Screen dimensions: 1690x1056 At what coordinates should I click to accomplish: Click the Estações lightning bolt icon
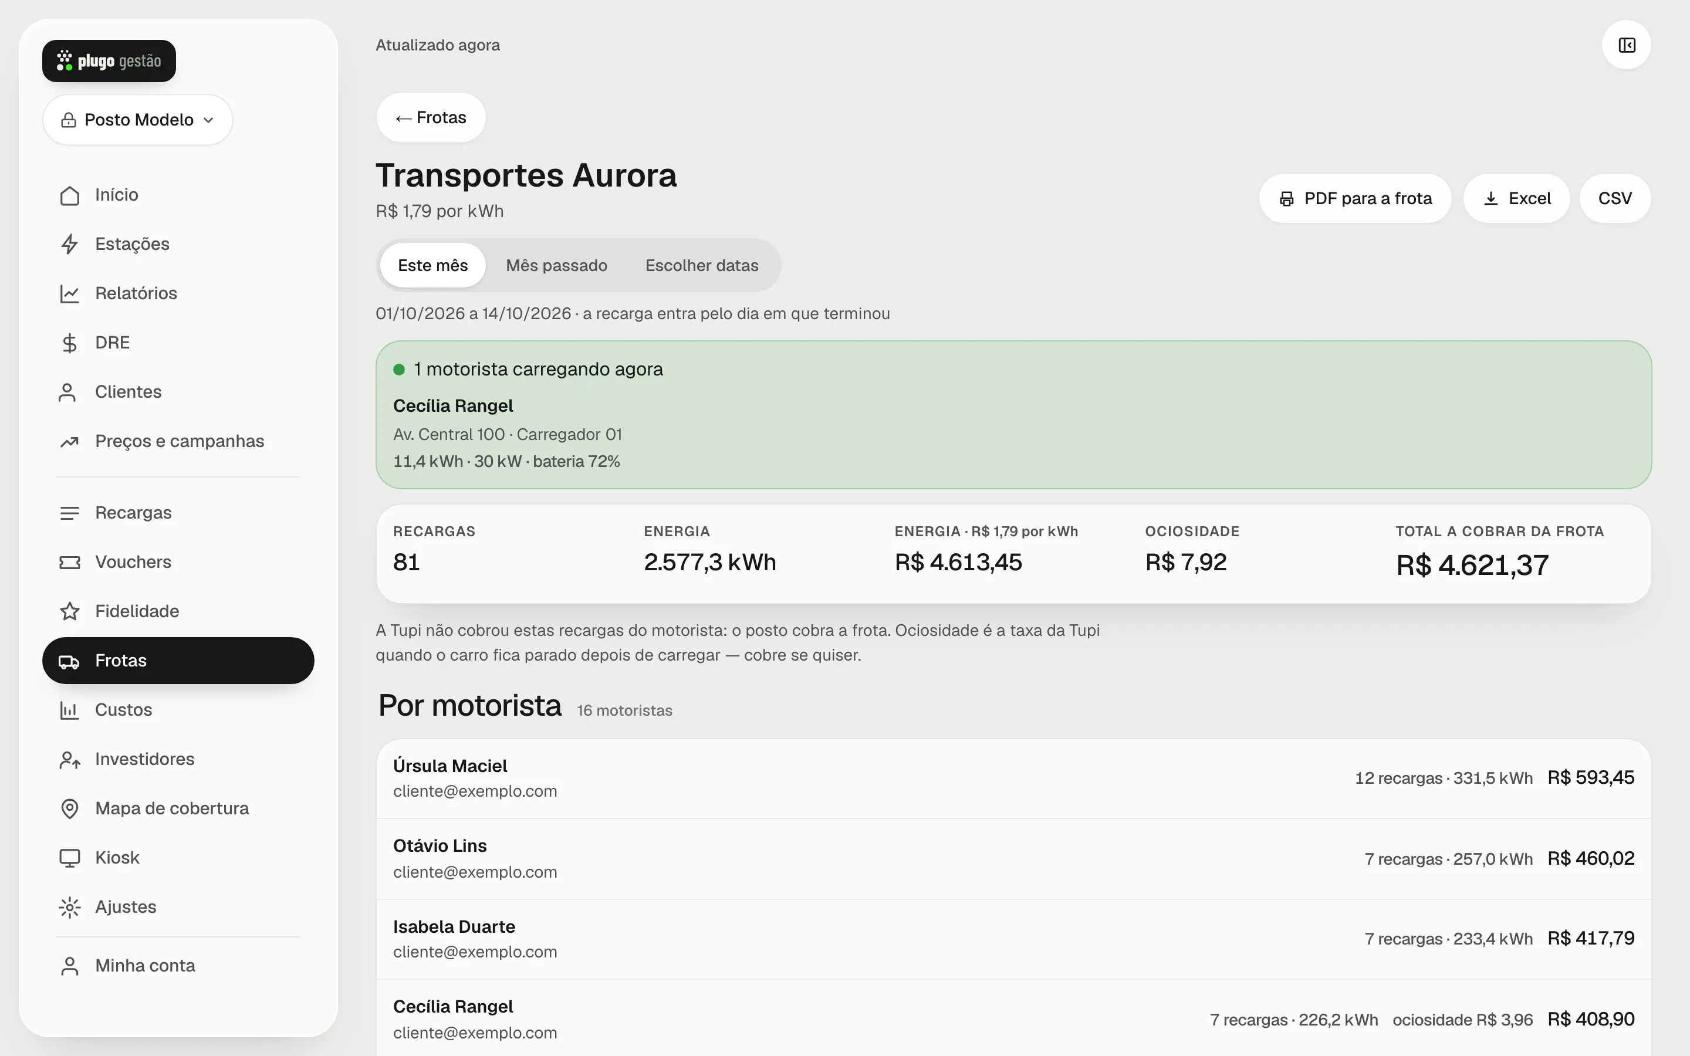pos(69,245)
